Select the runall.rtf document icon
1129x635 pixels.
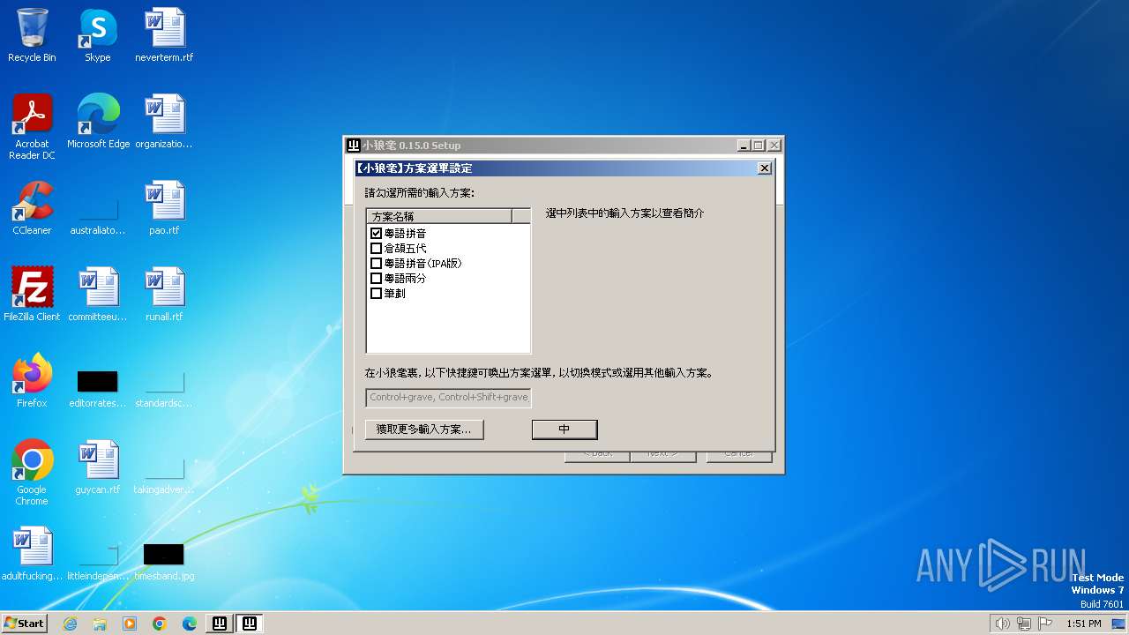click(x=164, y=295)
